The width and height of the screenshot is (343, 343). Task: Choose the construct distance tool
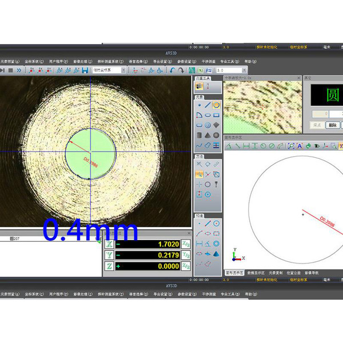point(199,244)
